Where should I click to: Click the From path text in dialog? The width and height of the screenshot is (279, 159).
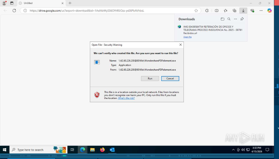point(147,70)
